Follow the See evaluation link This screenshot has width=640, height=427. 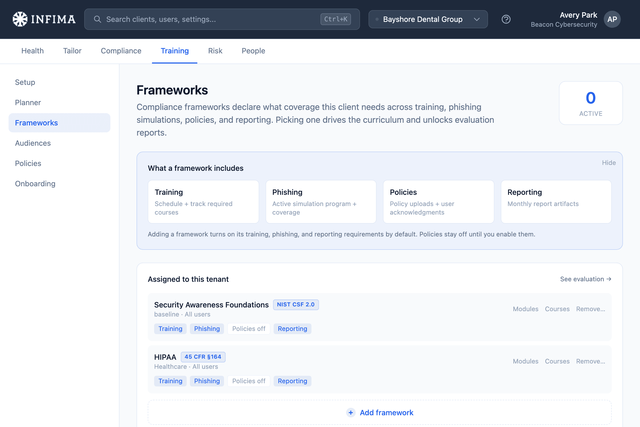pyautogui.click(x=586, y=279)
